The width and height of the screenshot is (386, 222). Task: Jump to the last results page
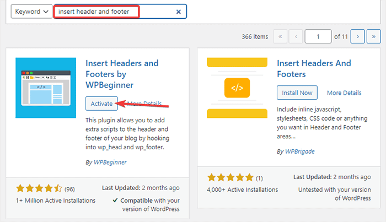click(x=374, y=36)
